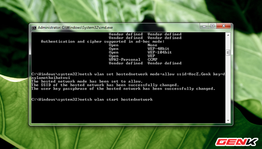This screenshot has width=262, height=149.
Task: Click the cmd.exe system menu icon
Action: pos(34,28)
